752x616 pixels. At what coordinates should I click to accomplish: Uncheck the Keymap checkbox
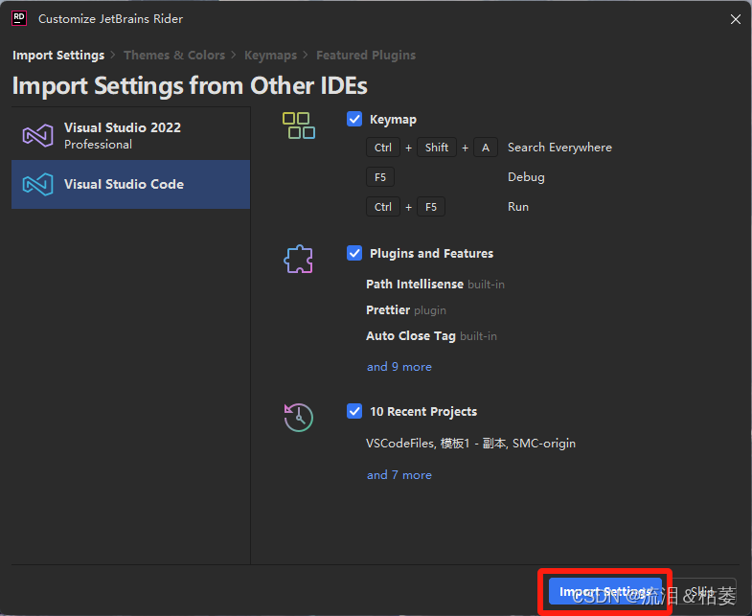click(x=354, y=119)
